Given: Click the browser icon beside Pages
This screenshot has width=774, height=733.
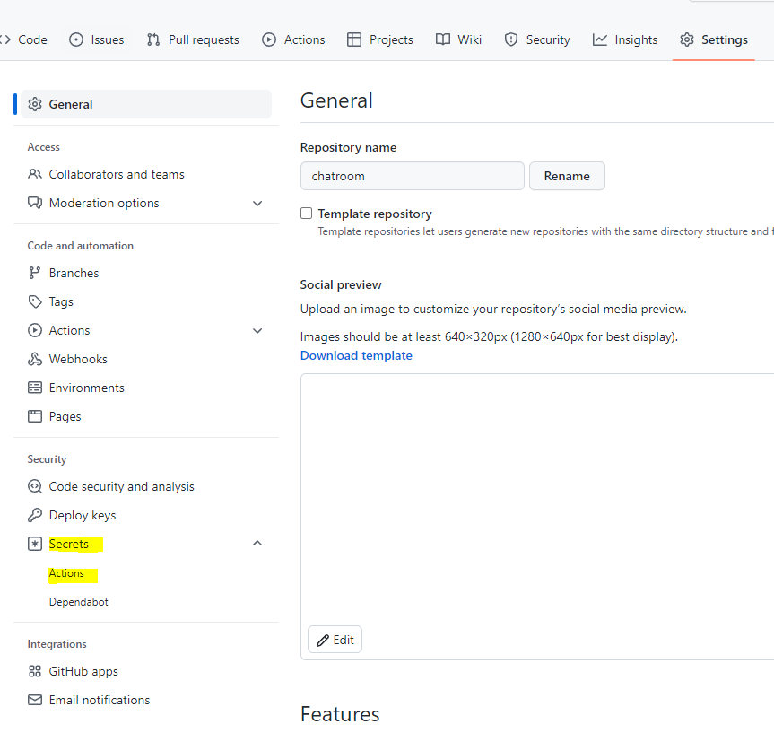Looking at the screenshot, I should pos(35,416).
